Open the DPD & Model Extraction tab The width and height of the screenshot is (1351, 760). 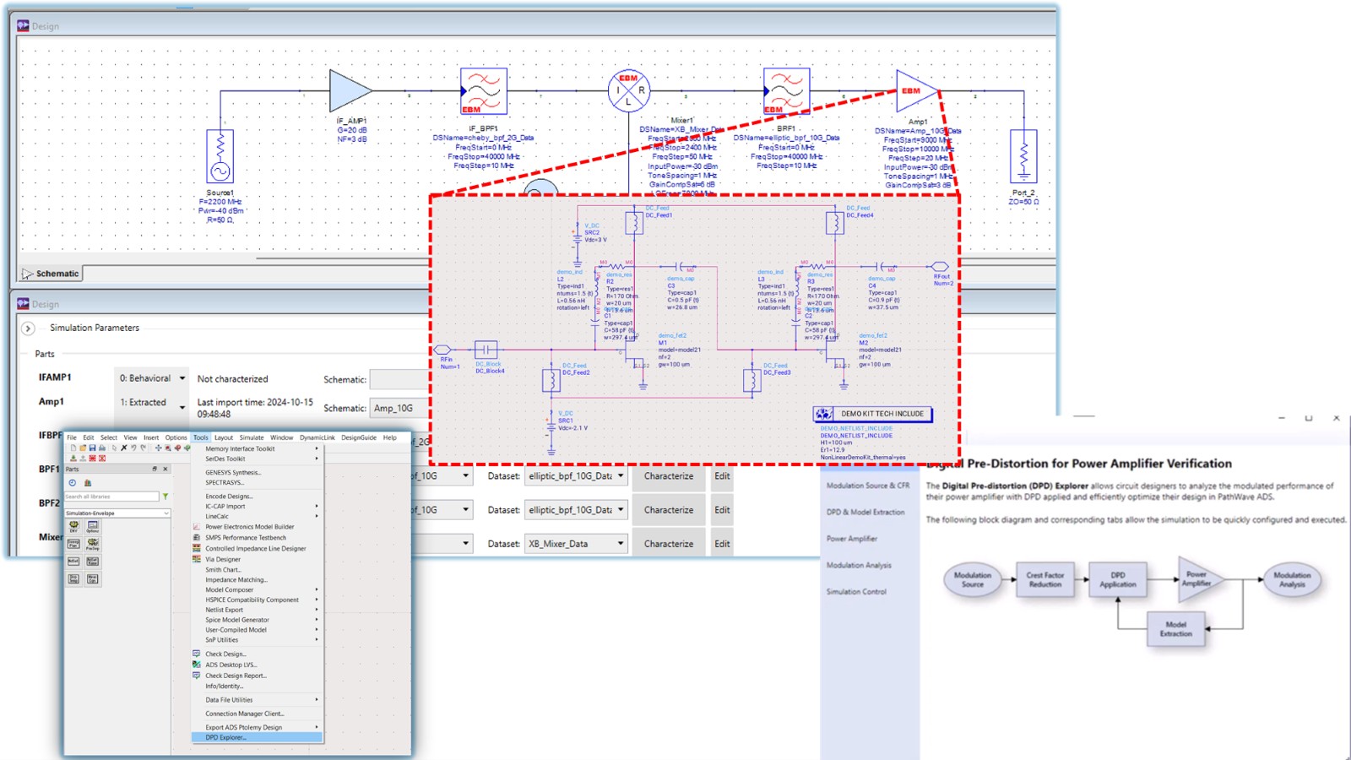point(865,512)
